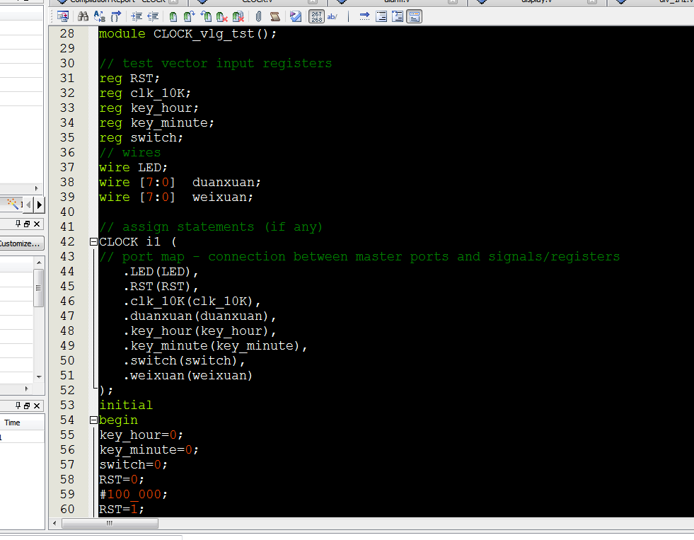The width and height of the screenshot is (694, 540).
Task: Clear all bookmarks icon
Action: [x=238, y=17]
